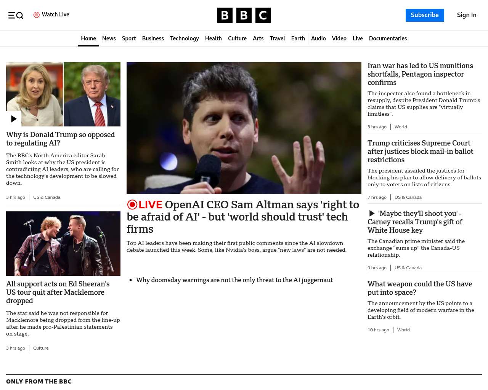Screen dimensions: 488x390
Task: Open the Sam Altman live headline
Action: [x=244, y=217]
